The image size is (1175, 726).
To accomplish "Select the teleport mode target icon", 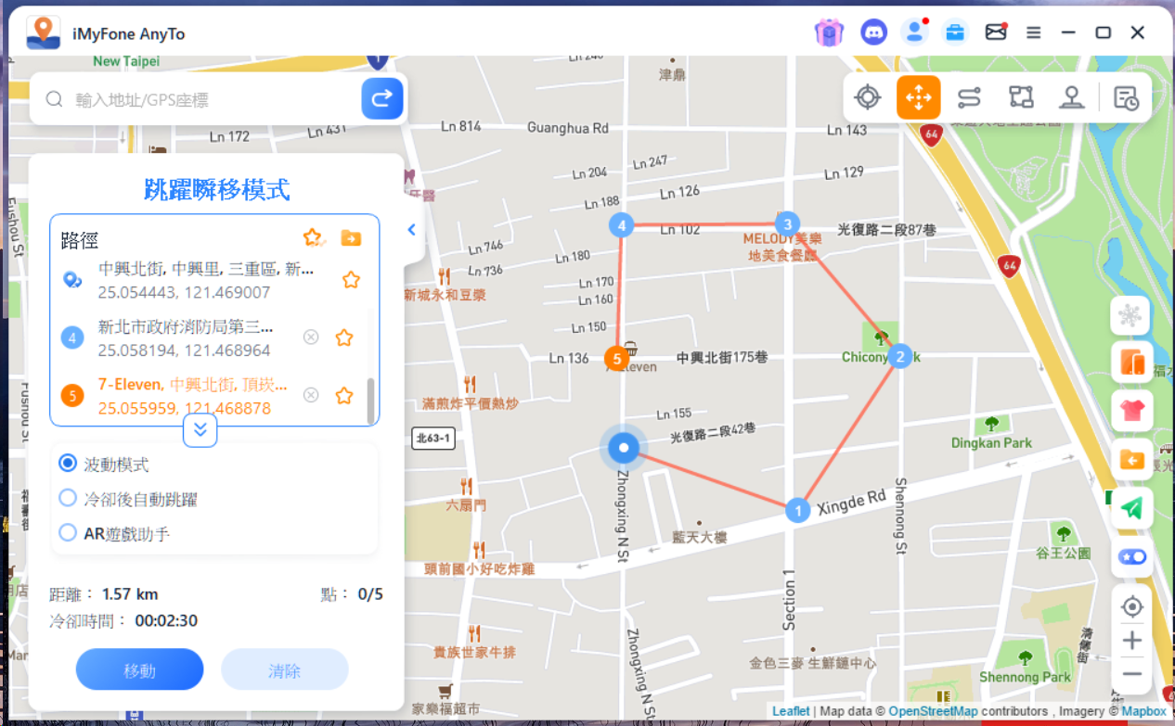I will [x=868, y=97].
